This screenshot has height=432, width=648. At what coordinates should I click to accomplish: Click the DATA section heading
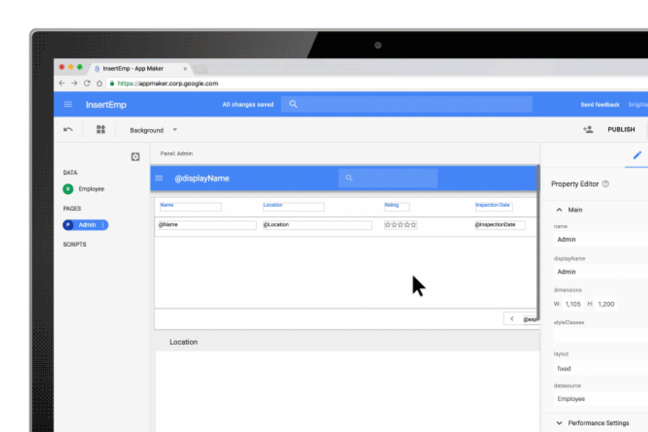tap(71, 172)
